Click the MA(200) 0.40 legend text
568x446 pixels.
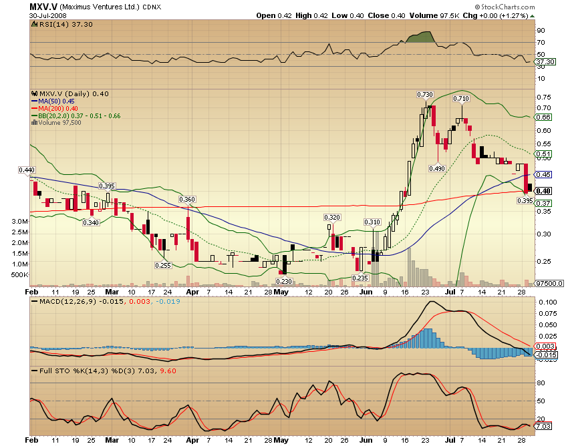[58, 109]
